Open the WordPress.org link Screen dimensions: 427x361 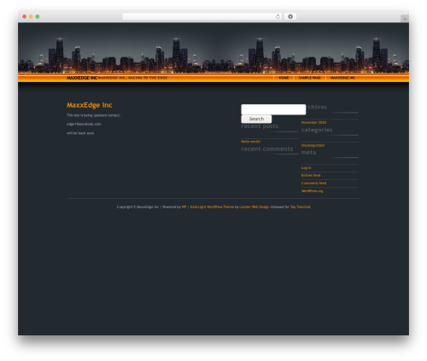click(312, 191)
